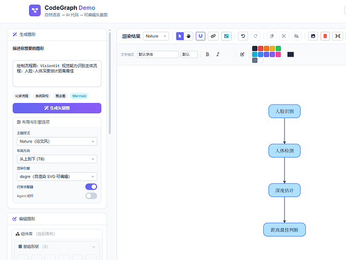346x260 pixels.
Task: Click the scissors cut icon
Action: pos(284,36)
